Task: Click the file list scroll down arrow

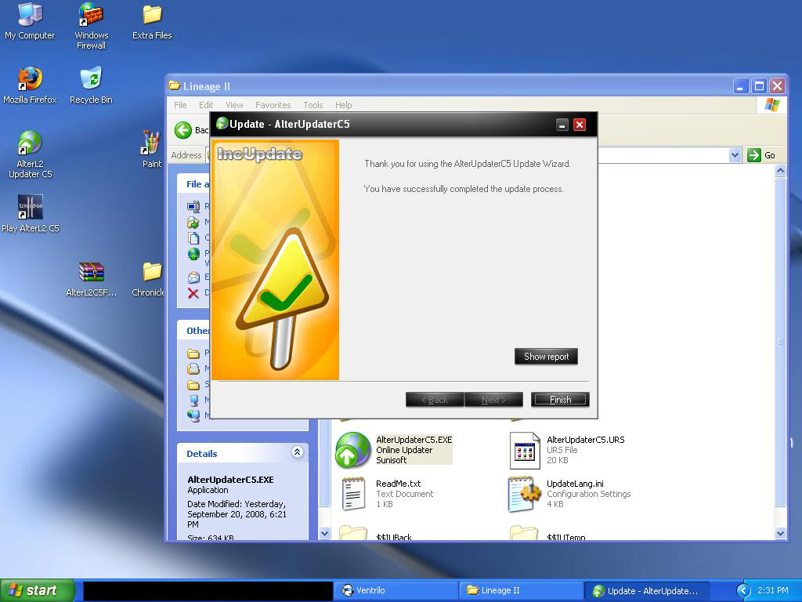Action: tap(781, 533)
